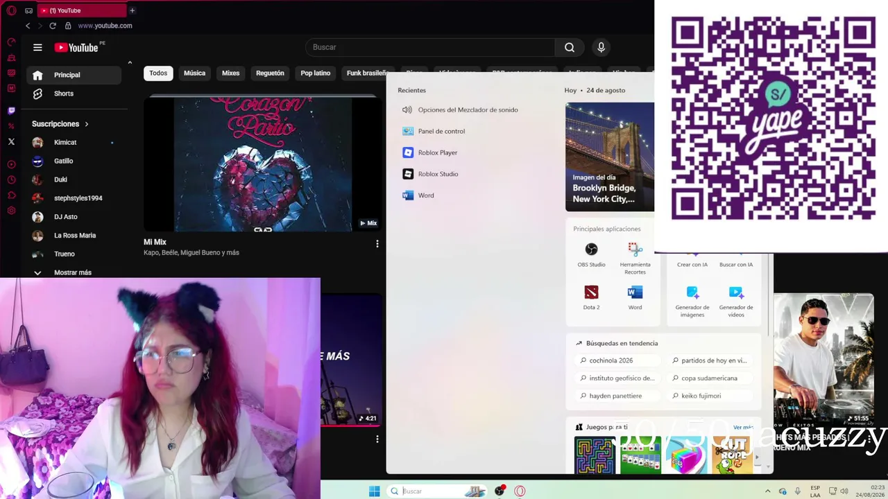Open X in the Opera sidebar
This screenshot has width=888, height=499.
(11, 141)
